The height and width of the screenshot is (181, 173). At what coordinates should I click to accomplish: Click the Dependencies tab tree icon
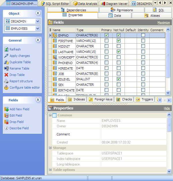click(63, 10)
